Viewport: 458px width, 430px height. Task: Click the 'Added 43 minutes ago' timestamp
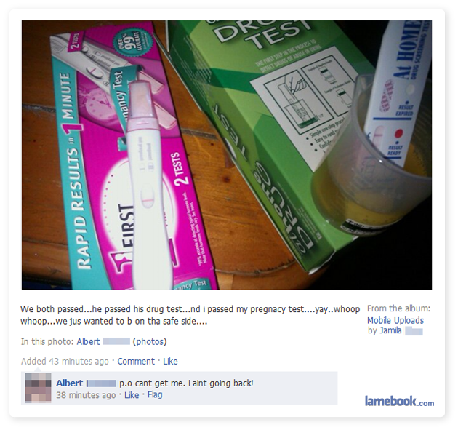pos(65,362)
